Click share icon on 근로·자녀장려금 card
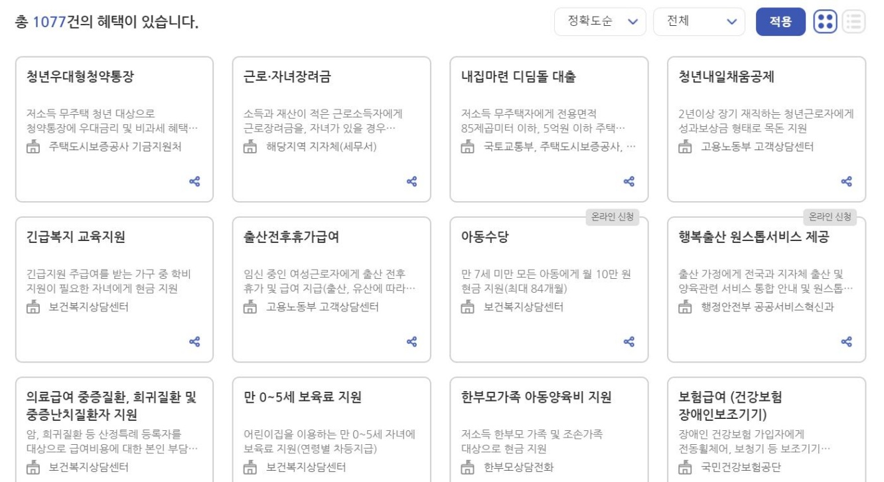 (411, 181)
